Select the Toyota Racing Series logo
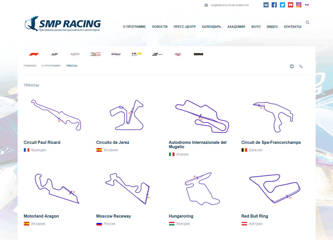 95,54
